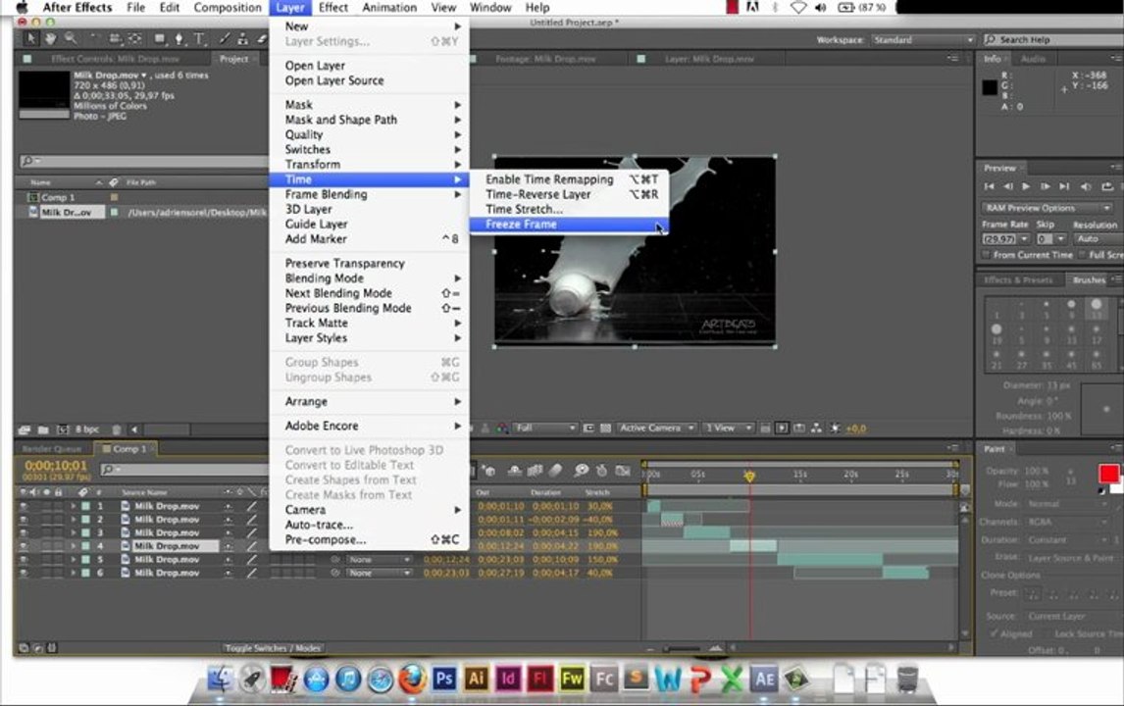
Task: Select the Hand tool
Action: click(x=50, y=38)
